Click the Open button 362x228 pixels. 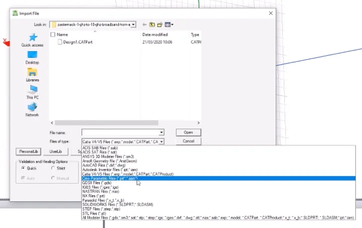pos(188,132)
